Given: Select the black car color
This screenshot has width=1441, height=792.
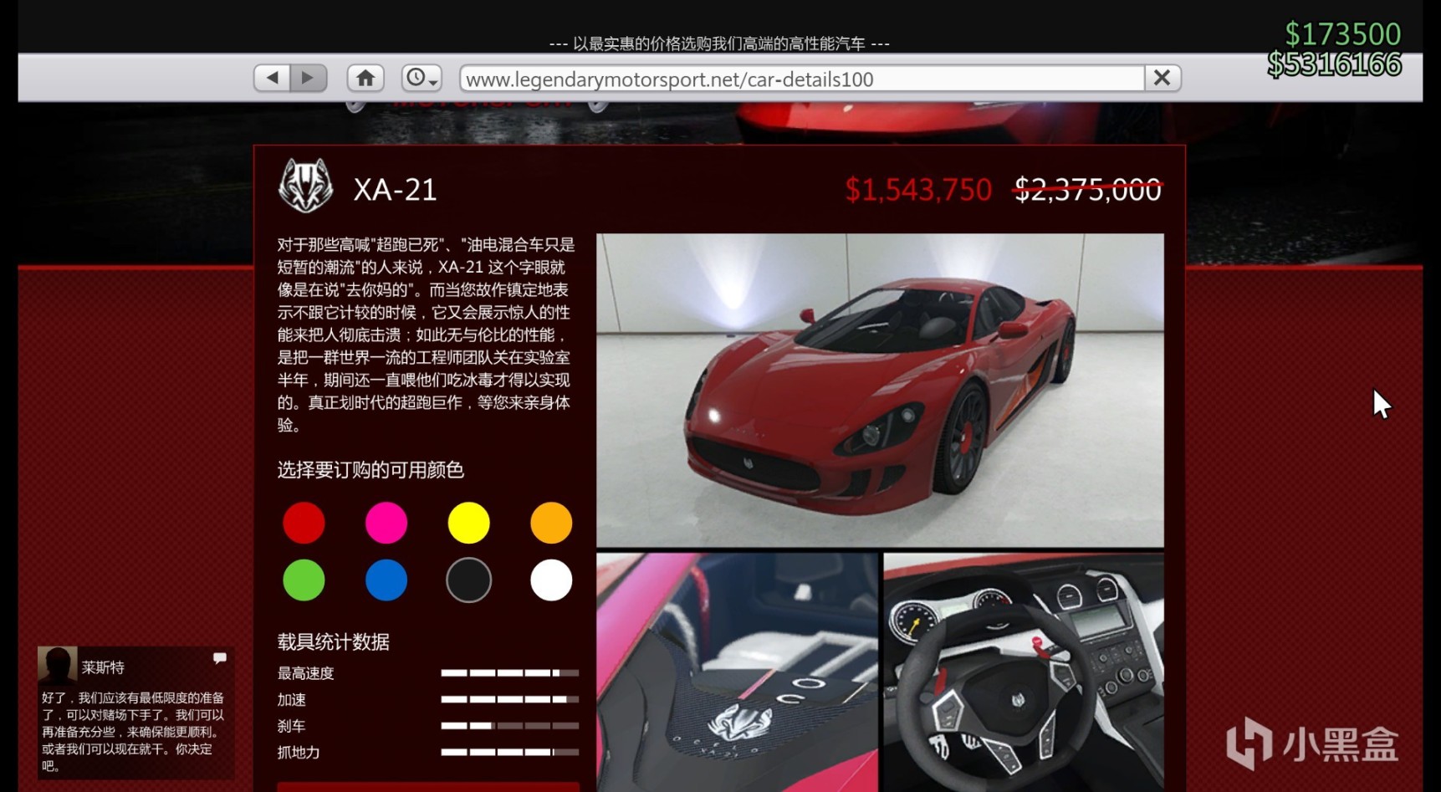Looking at the screenshot, I should point(468,580).
